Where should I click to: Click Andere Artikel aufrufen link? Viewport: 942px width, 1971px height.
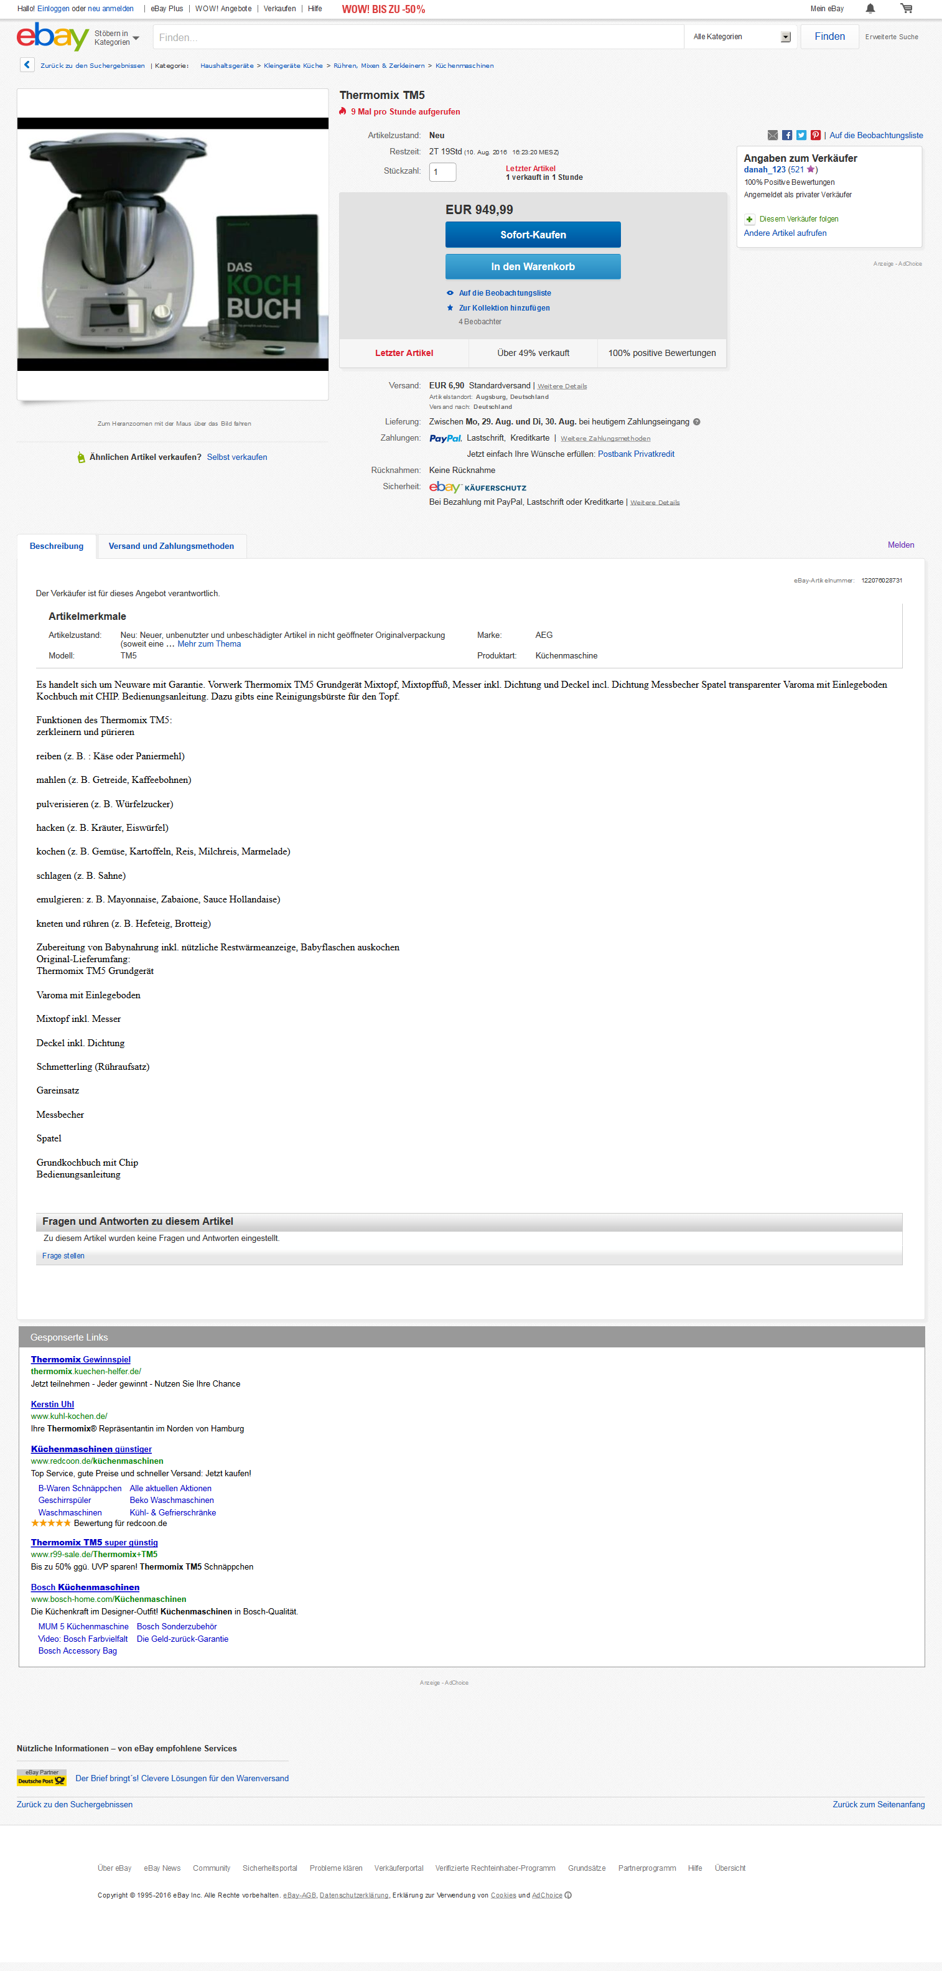pos(785,233)
